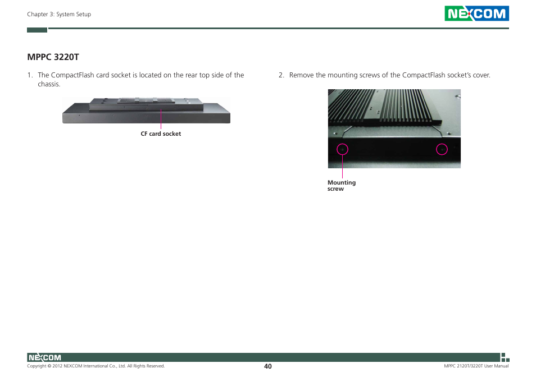The image size is (536, 377).
Task: Click the CompactFlash socket cover photo
Action: click(x=394, y=128)
